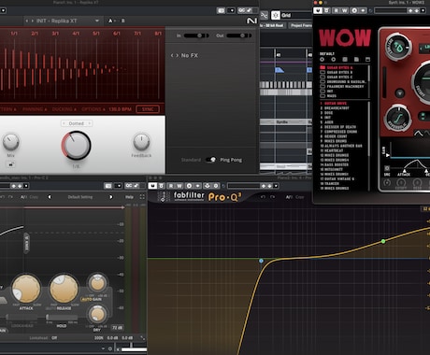The image size is (430, 355).
Task: Toggle WOW2 plugin bypass button
Action: (x=318, y=10)
